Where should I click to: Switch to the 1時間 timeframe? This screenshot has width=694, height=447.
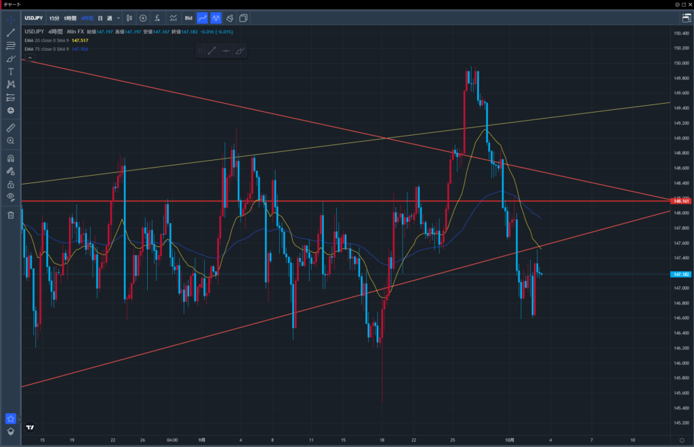pyautogui.click(x=70, y=18)
